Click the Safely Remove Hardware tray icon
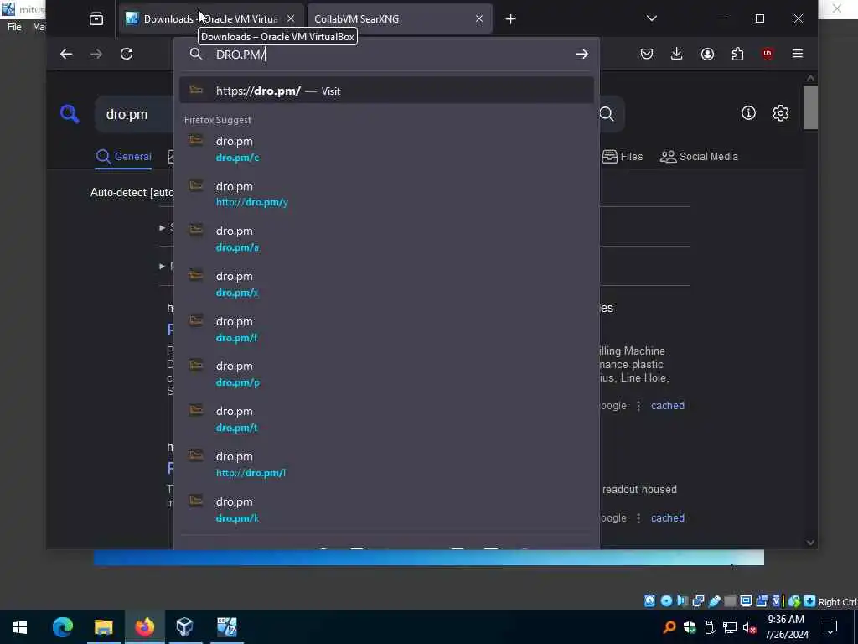The width and height of the screenshot is (858, 644). point(710,627)
